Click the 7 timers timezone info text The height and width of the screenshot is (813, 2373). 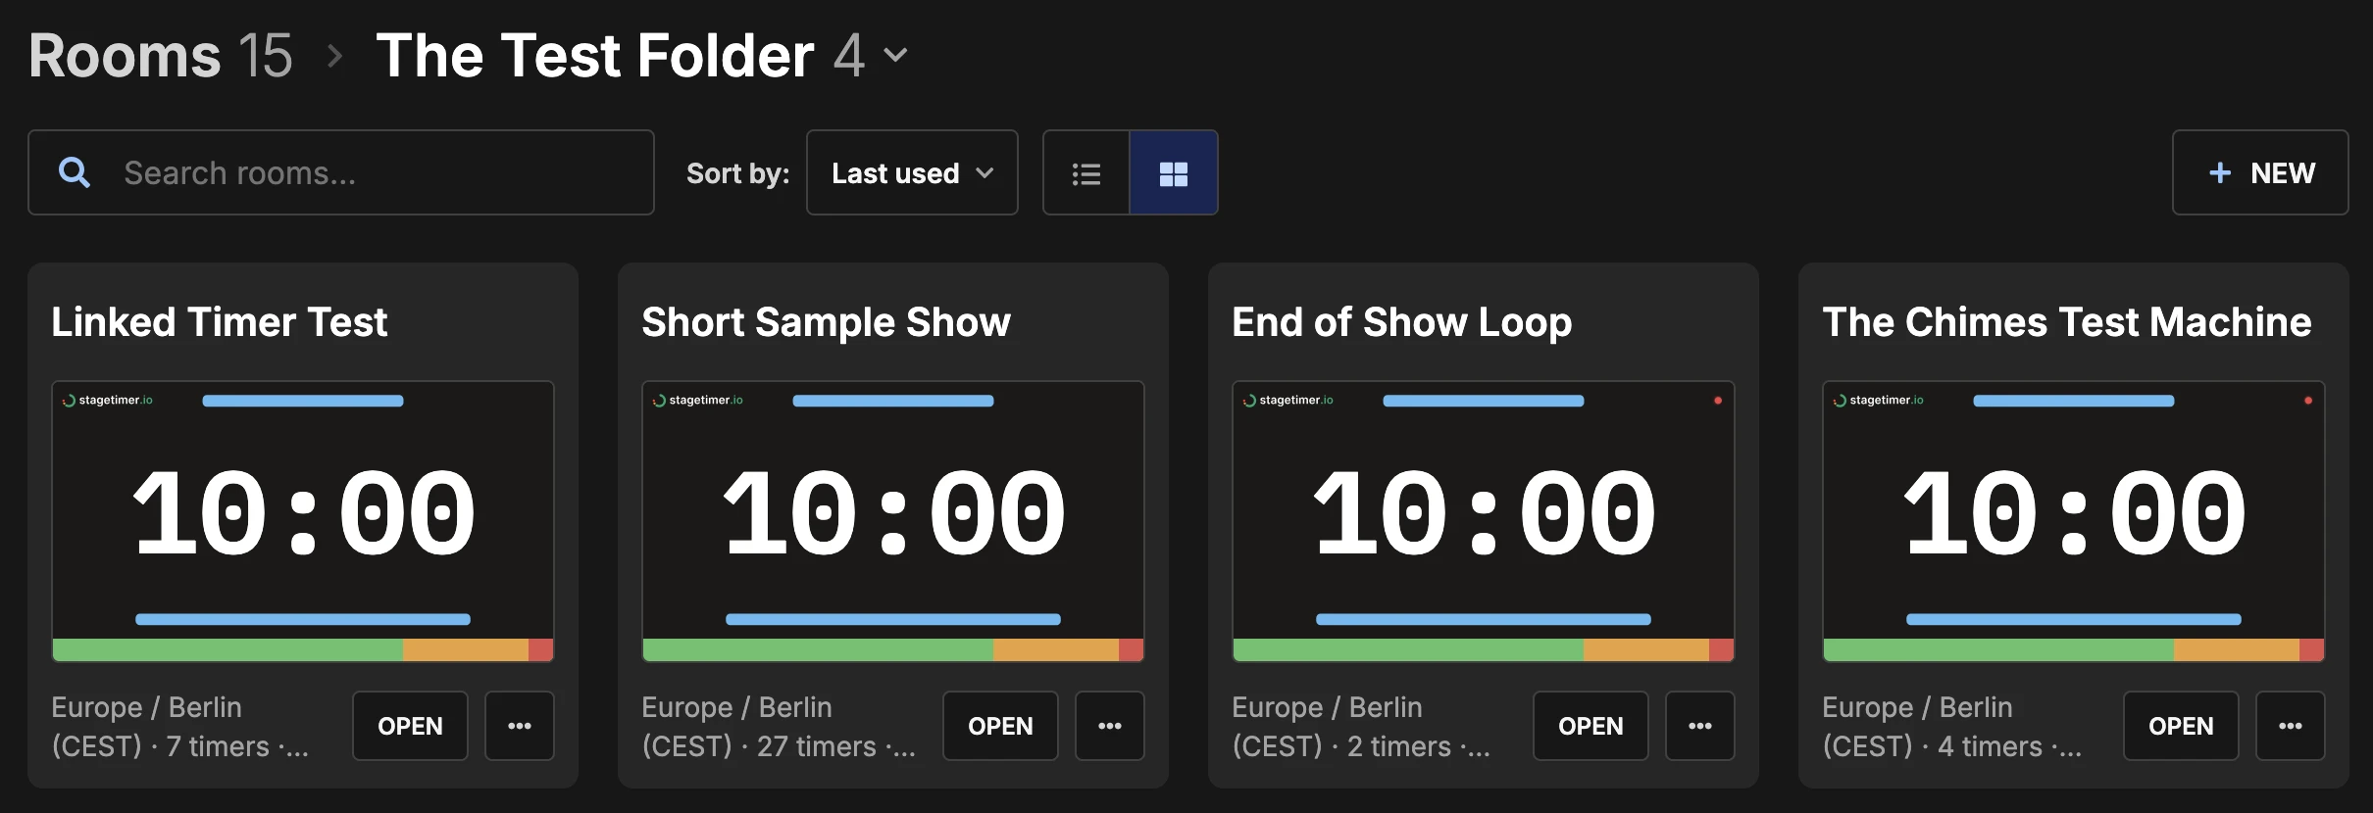coord(180,727)
